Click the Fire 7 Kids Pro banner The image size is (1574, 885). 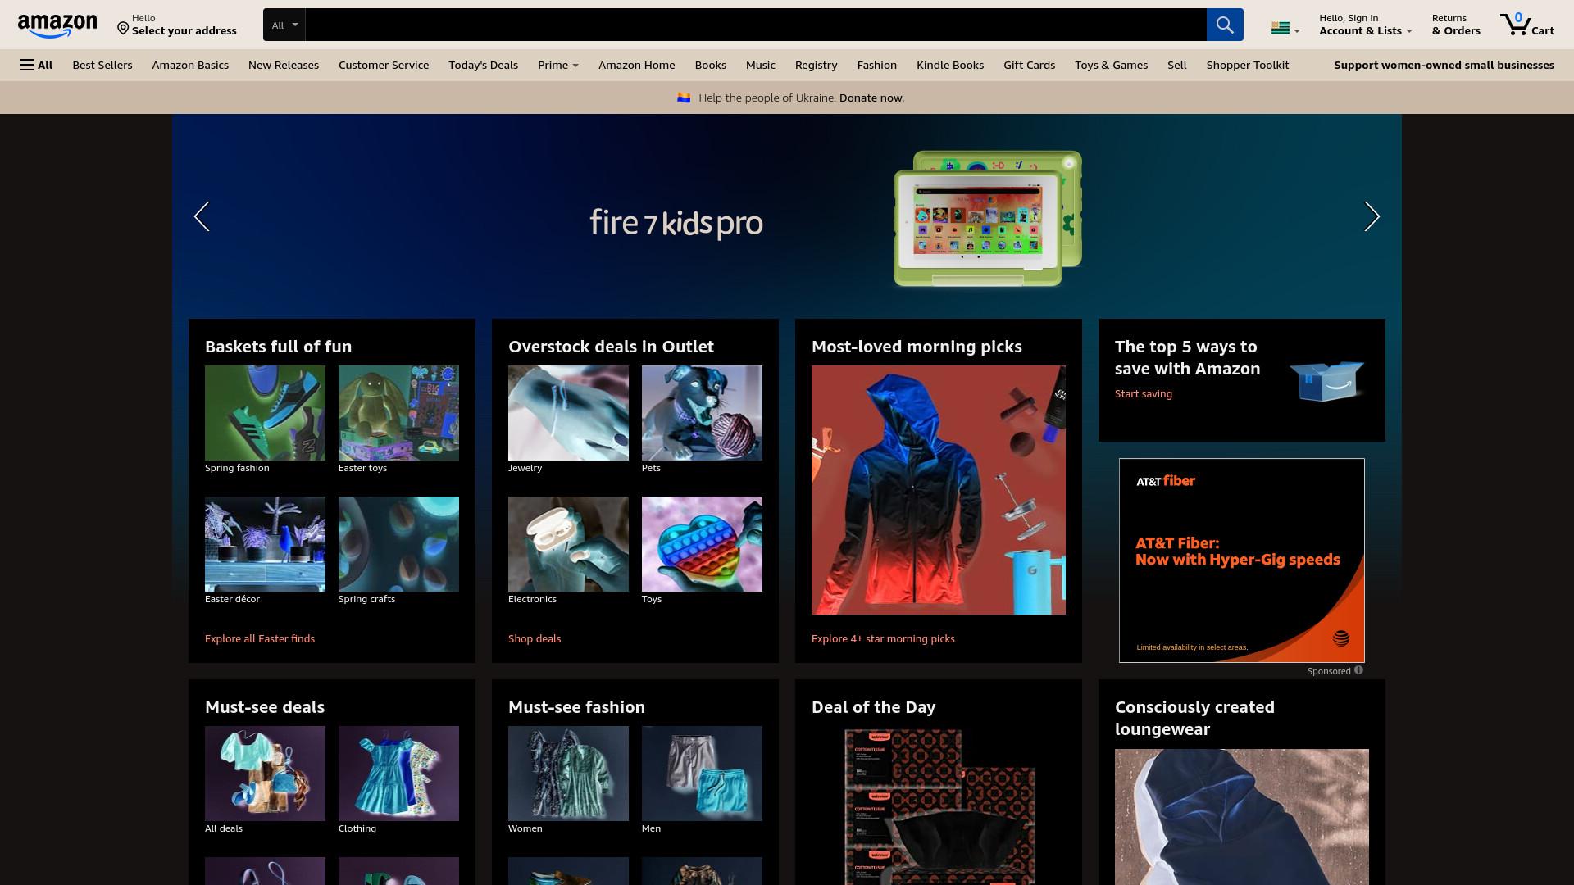point(787,216)
